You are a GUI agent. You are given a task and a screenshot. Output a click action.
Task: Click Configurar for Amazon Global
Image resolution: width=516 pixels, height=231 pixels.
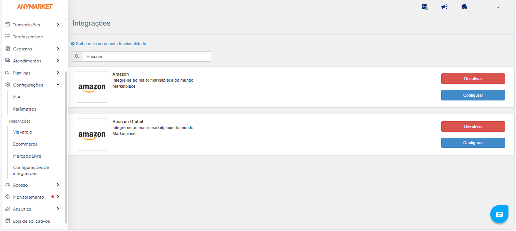pos(473,143)
